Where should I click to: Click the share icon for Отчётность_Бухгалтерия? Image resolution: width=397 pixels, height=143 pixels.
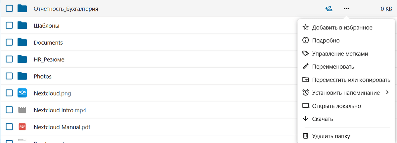tap(329, 9)
